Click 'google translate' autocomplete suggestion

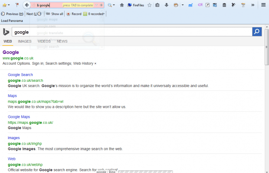pos(50,33)
